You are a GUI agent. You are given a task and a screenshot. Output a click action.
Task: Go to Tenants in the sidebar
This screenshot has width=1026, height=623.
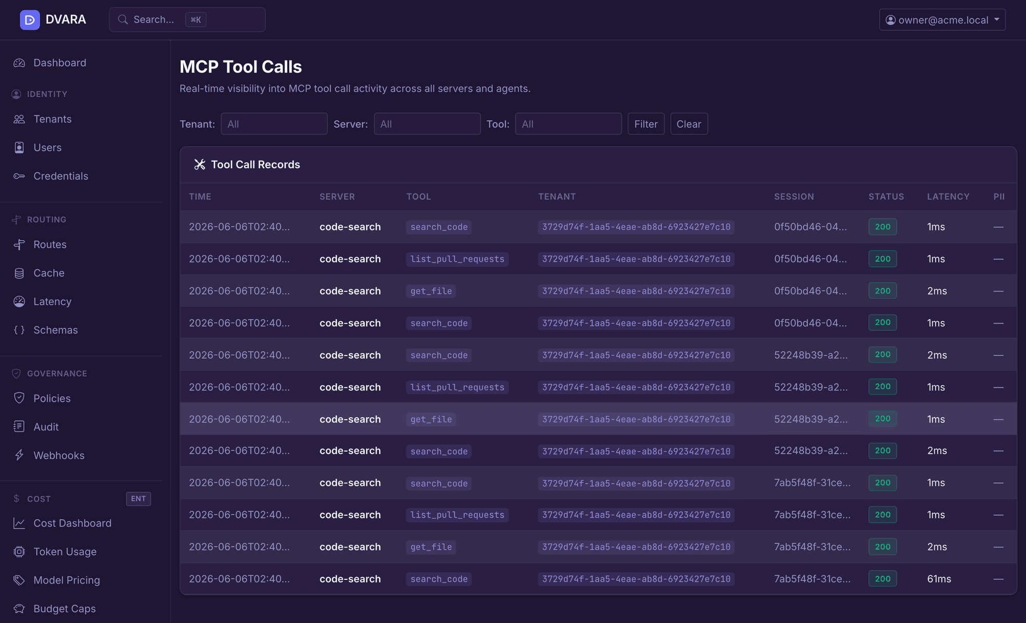point(52,119)
